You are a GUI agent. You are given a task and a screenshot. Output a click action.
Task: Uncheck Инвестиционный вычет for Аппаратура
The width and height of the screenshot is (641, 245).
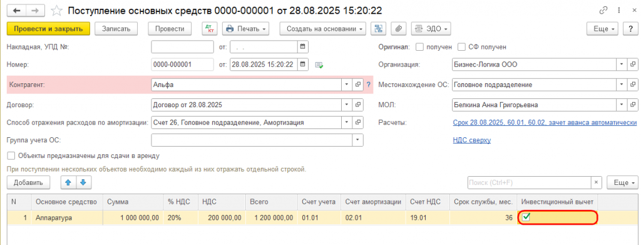tap(526, 217)
